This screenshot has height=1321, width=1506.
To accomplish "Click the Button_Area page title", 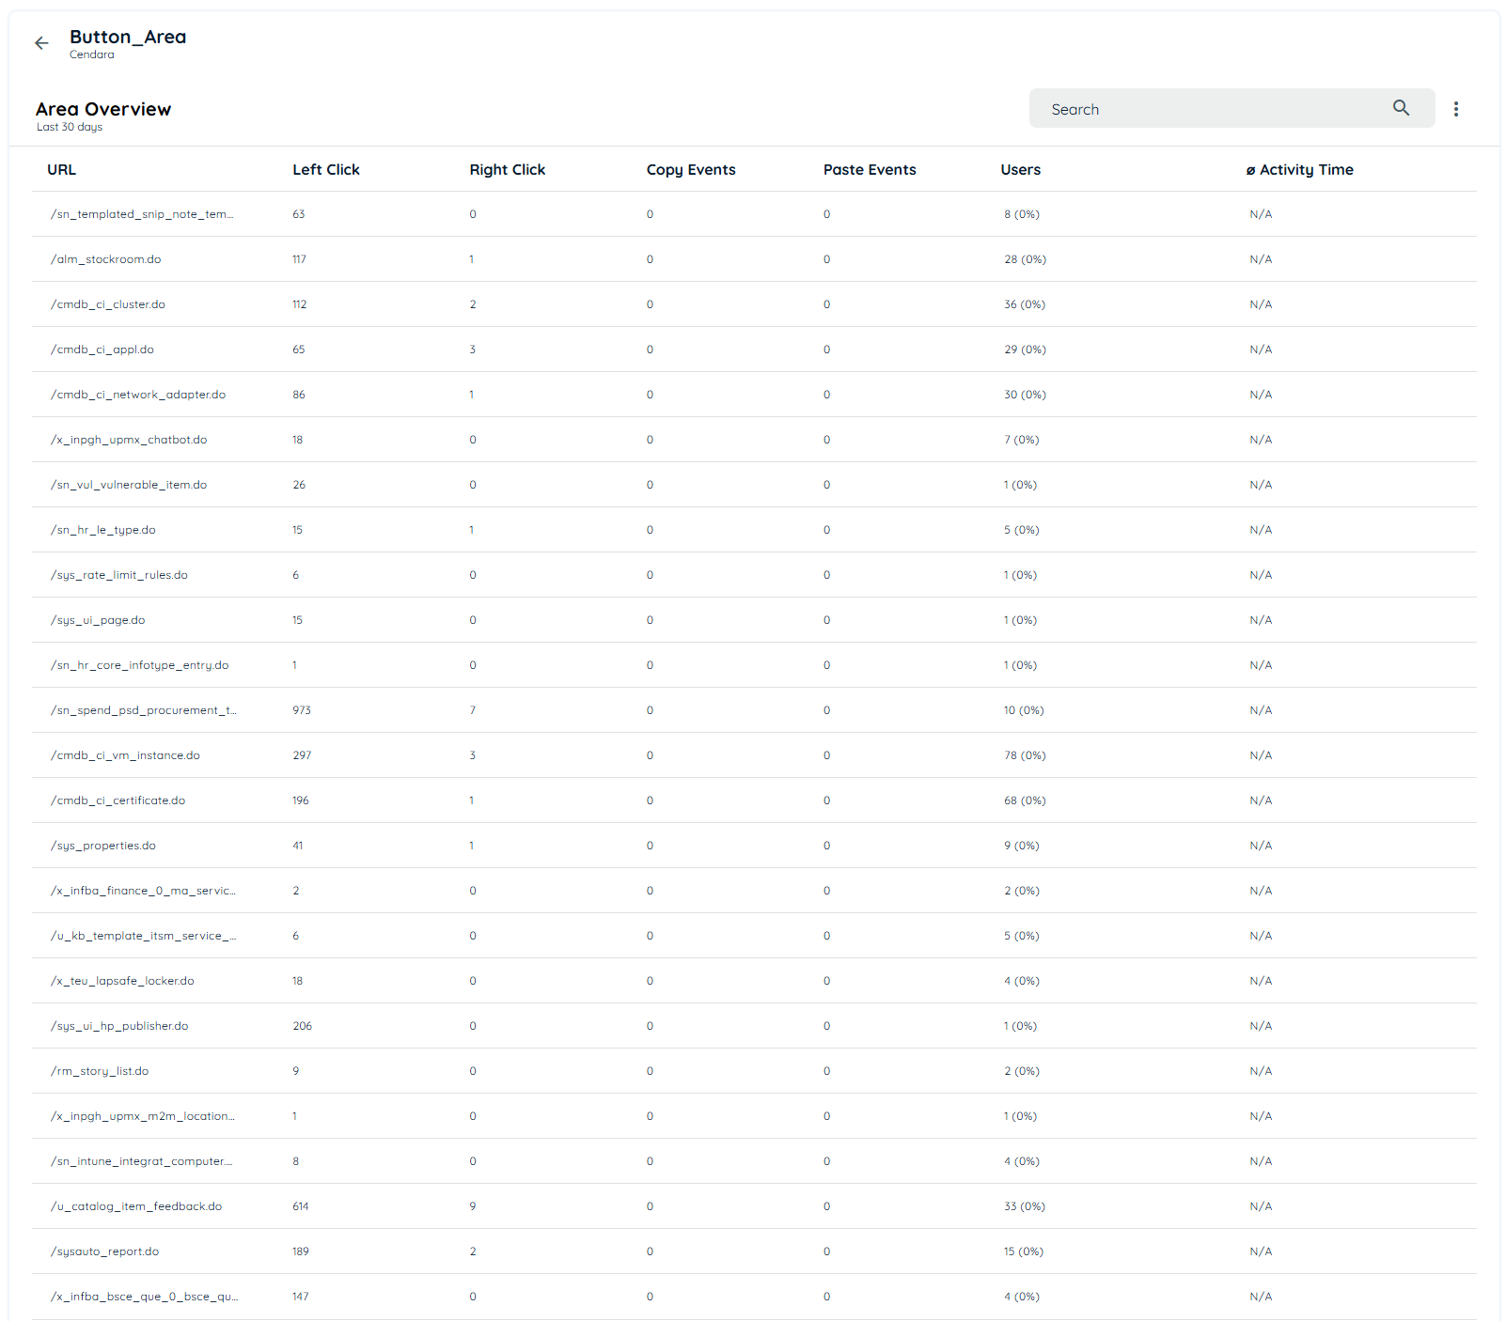I will 128,37.
